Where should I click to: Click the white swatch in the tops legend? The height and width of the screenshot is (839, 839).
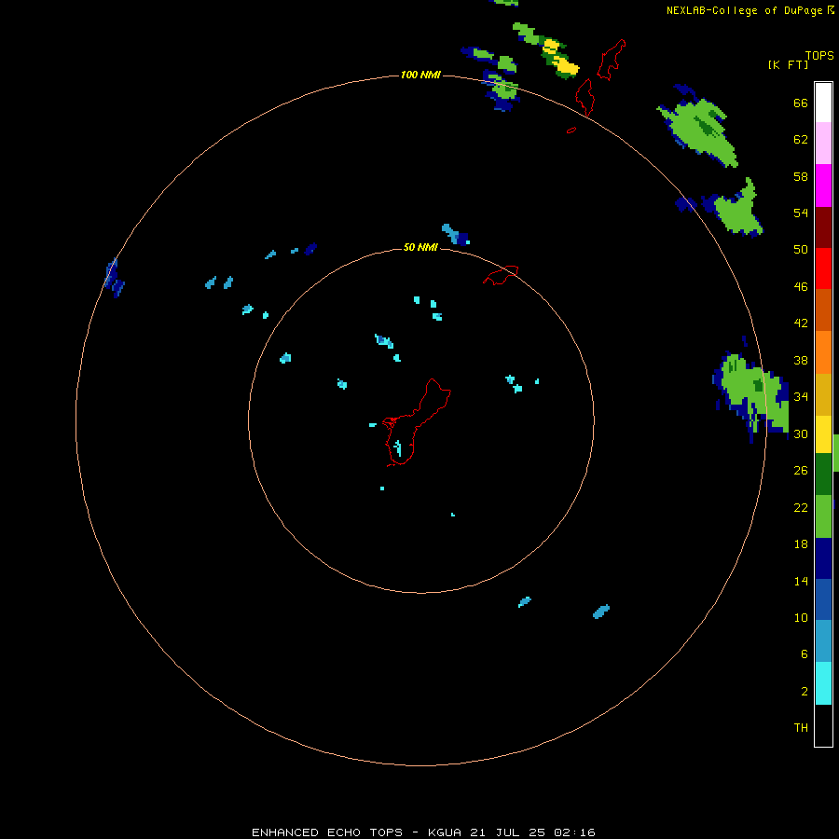point(823,103)
